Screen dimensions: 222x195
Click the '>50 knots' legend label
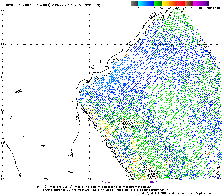click(213, 8)
